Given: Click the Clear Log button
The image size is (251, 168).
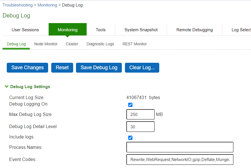Looking at the screenshot, I should [142, 68].
